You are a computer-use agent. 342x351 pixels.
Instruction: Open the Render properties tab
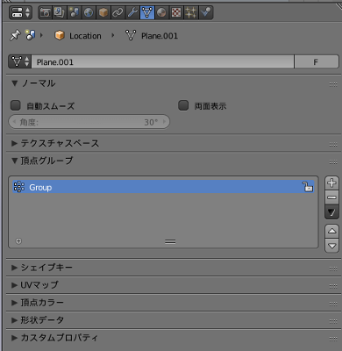pyautogui.click(x=45, y=12)
